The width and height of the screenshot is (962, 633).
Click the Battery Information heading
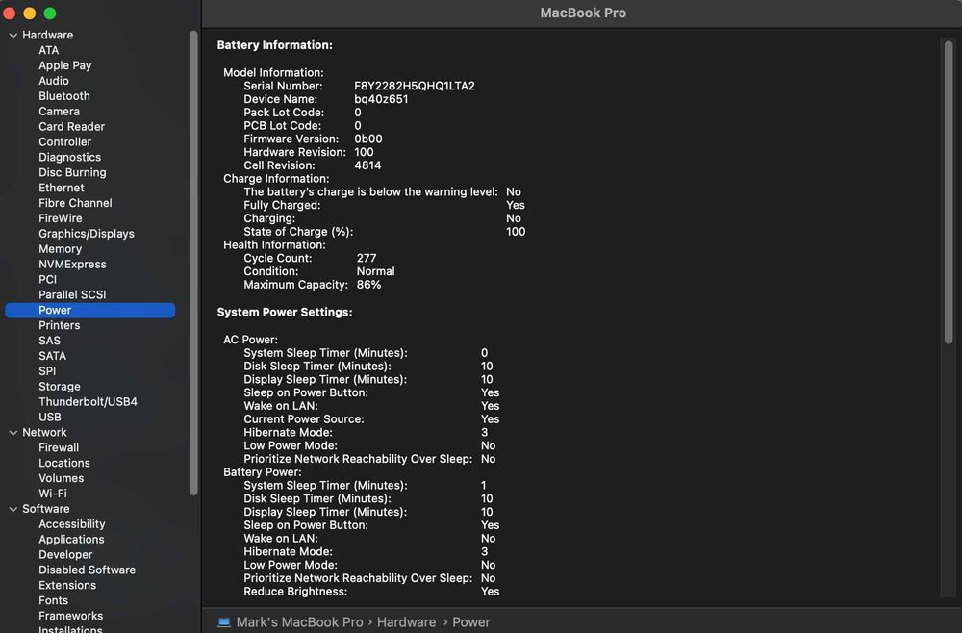click(274, 45)
